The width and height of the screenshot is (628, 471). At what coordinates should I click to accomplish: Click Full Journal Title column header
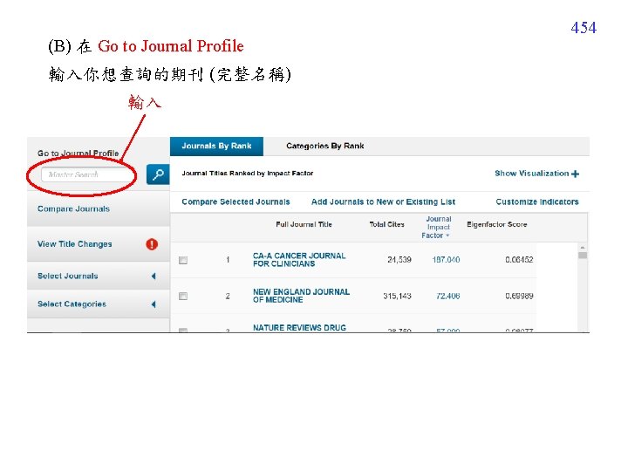pyautogui.click(x=304, y=224)
